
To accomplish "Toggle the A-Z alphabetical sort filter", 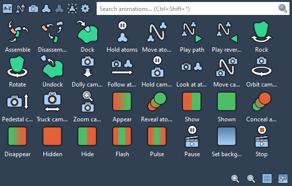I will click(7, 8).
